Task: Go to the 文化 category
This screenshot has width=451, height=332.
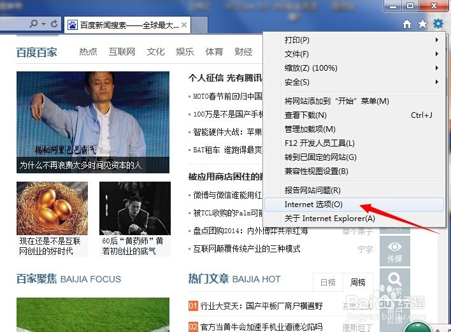Action: coord(155,52)
